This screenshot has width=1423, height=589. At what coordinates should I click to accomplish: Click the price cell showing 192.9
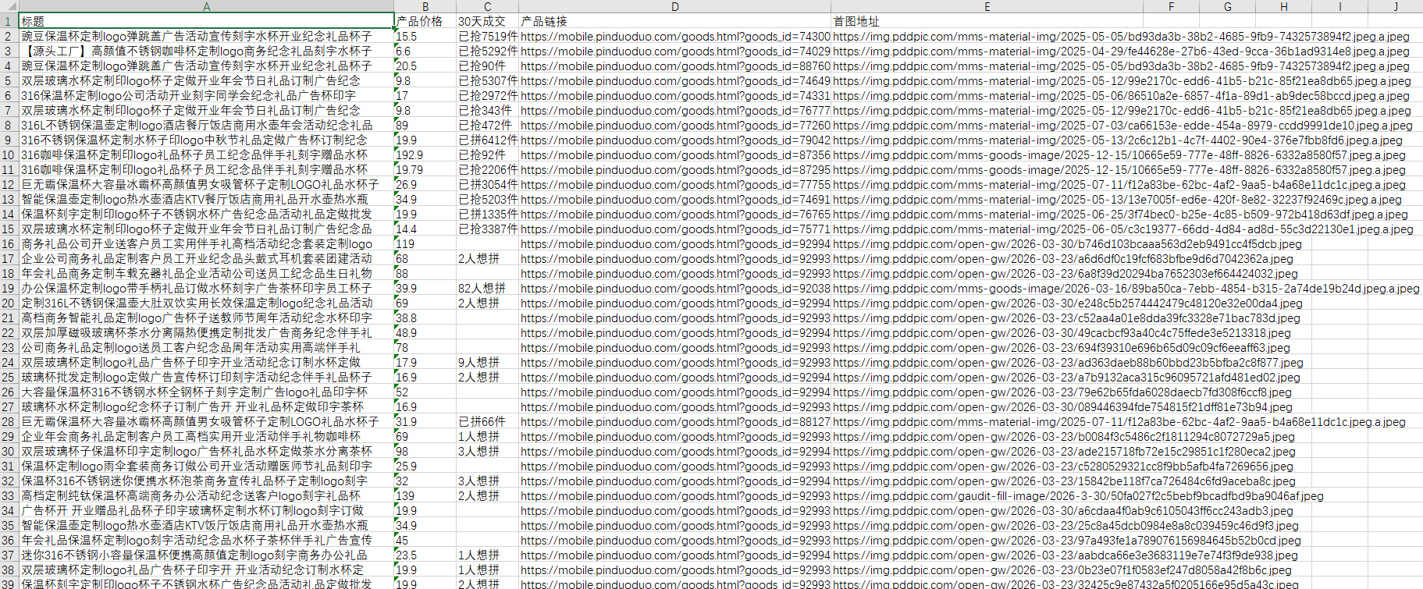coord(425,155)
